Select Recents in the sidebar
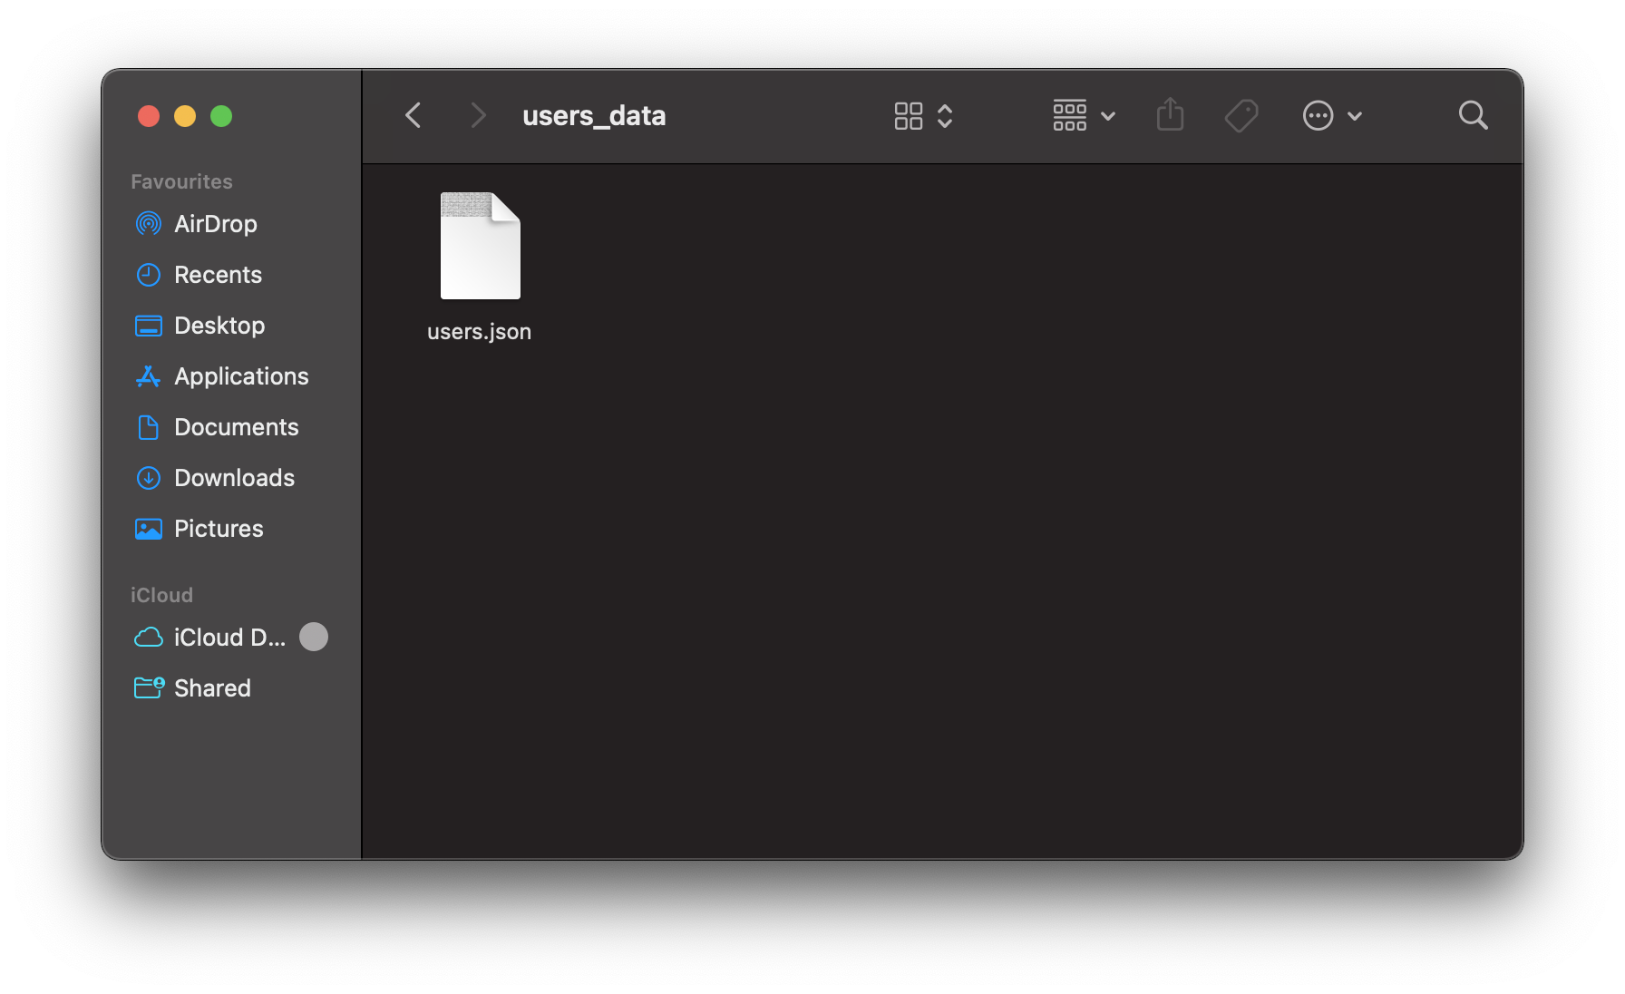 pos(218,275)
